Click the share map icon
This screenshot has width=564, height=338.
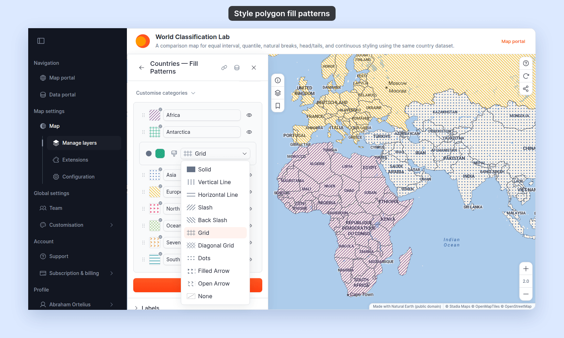pos(526,89)
